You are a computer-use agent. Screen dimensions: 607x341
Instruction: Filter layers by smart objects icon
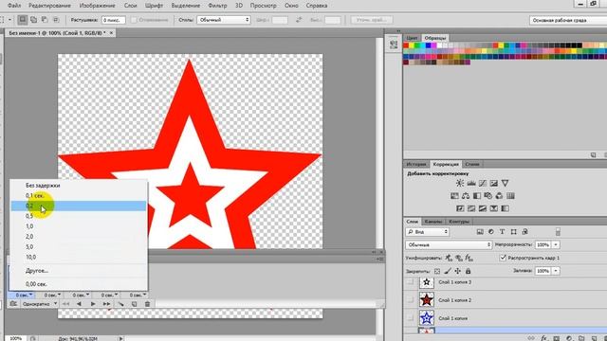coord(524,231)
